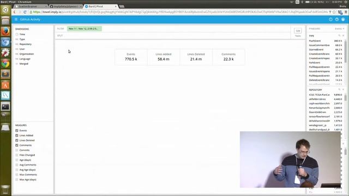The height and width of the screenshot is (196, 349).
Task: Click the Repository panel scrollbar
Action: [345, 98]
